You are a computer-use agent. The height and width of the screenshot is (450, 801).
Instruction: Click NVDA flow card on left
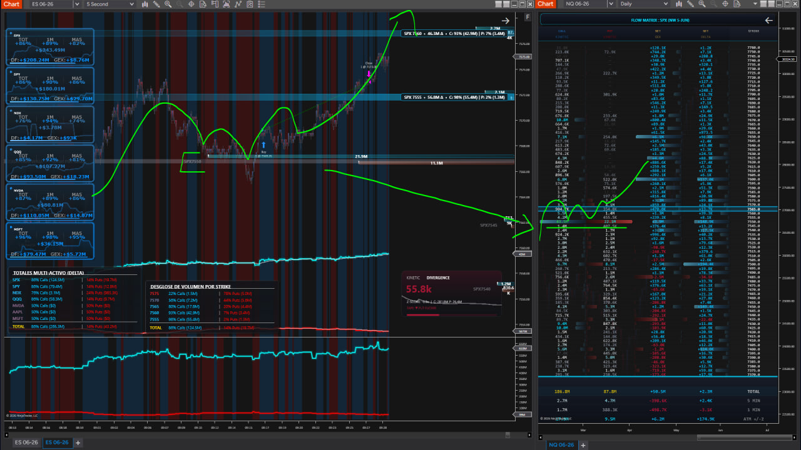(50, 201)
